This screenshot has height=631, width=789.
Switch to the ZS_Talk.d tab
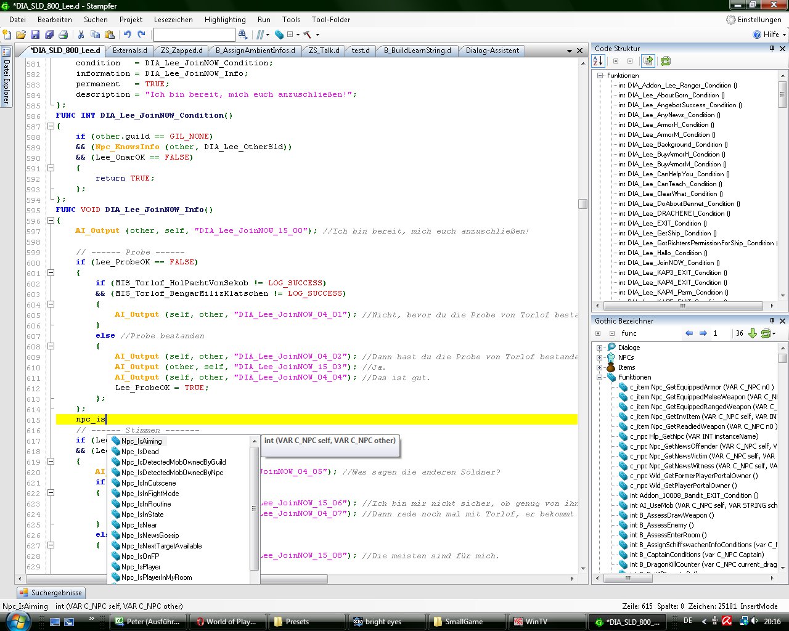[324, 51]
